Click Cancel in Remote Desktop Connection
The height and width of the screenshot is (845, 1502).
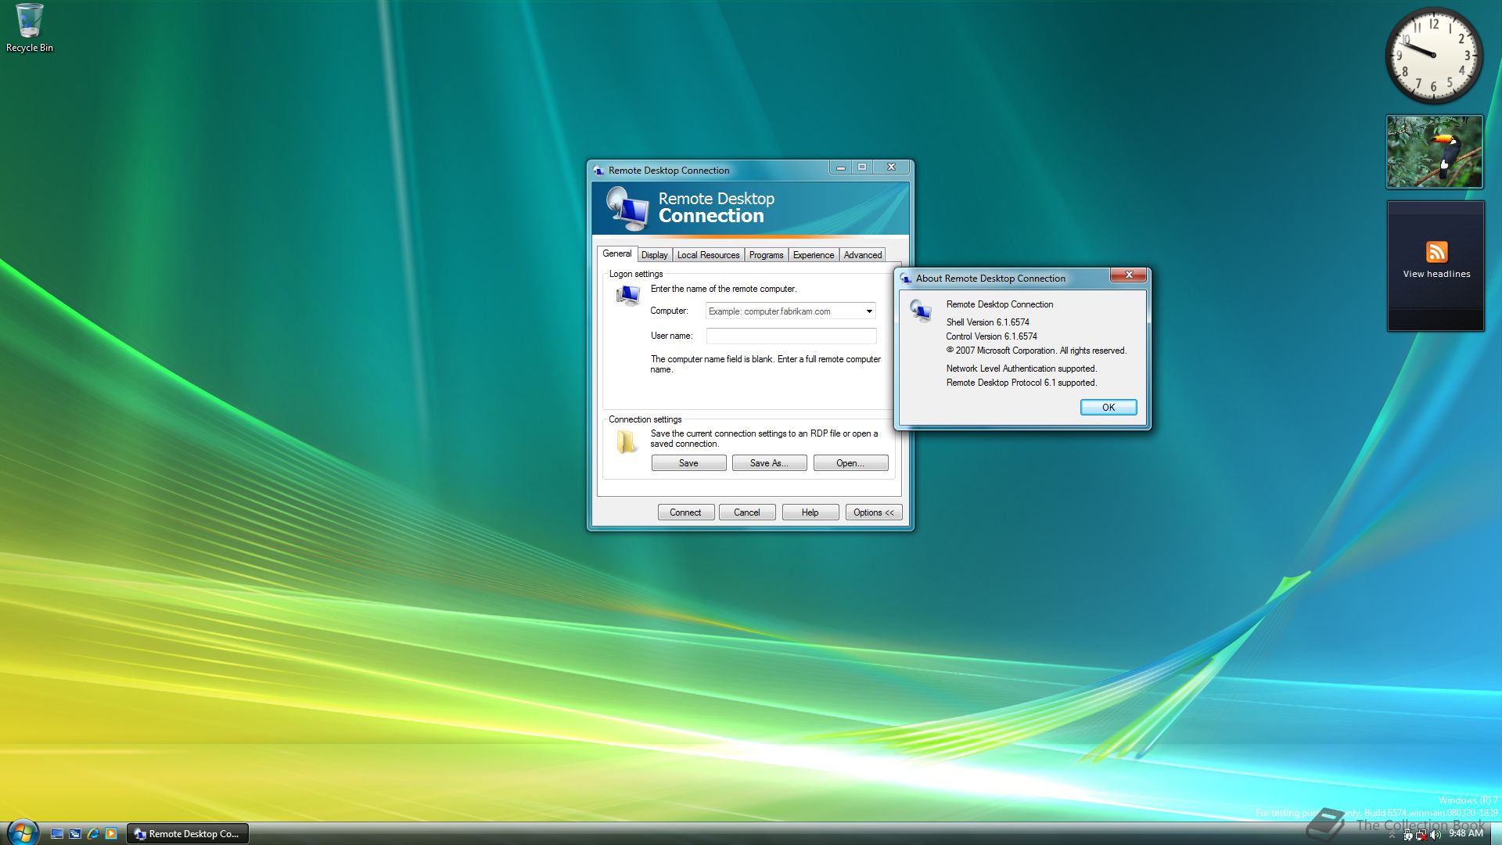pos(746,512)
